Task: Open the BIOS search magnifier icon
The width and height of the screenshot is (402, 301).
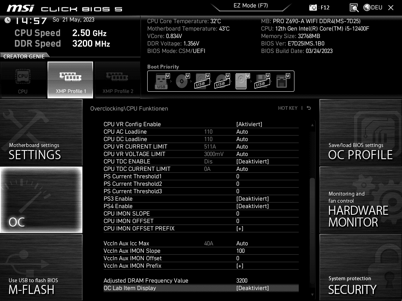Action: [354, 8]
